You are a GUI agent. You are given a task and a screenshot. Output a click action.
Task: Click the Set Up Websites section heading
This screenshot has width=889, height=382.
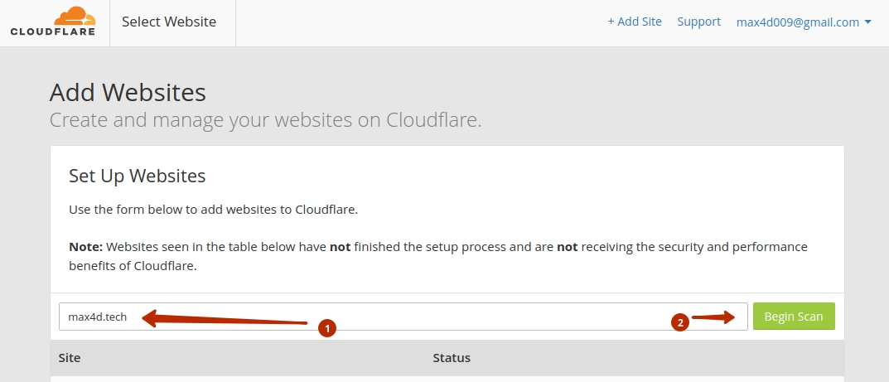(x=138, y=176)
